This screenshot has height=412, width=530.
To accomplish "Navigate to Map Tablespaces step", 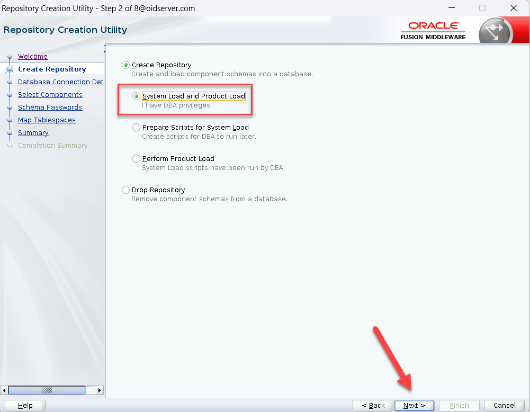I will 47,120.
